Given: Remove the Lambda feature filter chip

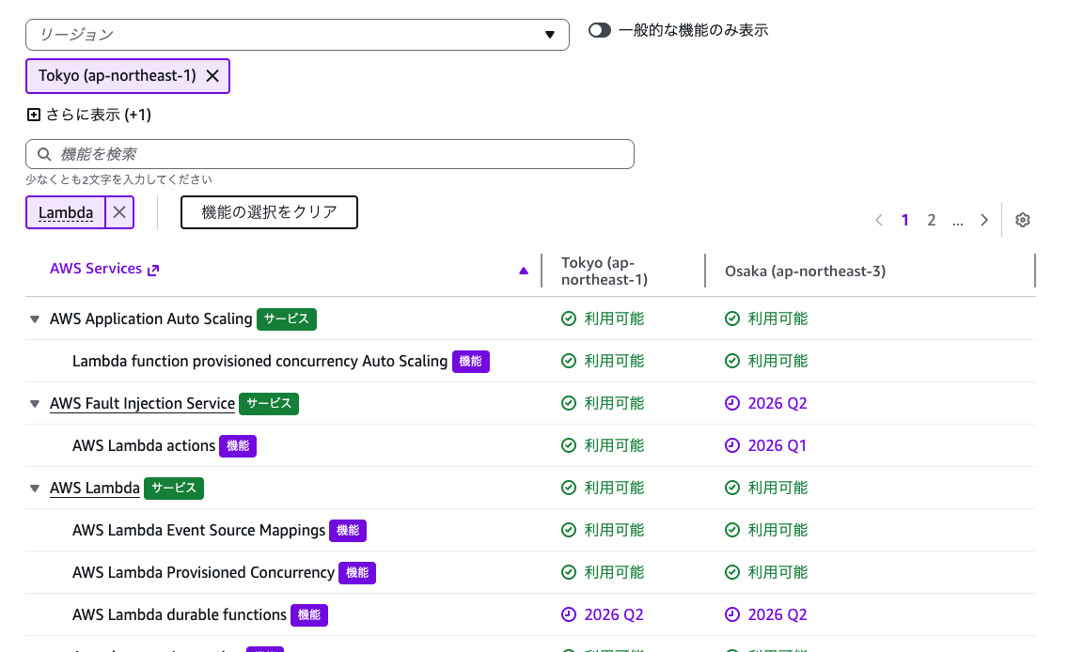Looking at the screenshot, I should point(119,212).
